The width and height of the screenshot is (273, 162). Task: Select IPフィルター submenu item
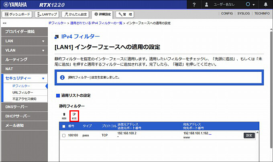point(21,86)
